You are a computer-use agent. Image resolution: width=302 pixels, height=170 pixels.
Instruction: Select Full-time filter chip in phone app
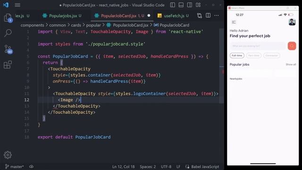tap(237, 56)
